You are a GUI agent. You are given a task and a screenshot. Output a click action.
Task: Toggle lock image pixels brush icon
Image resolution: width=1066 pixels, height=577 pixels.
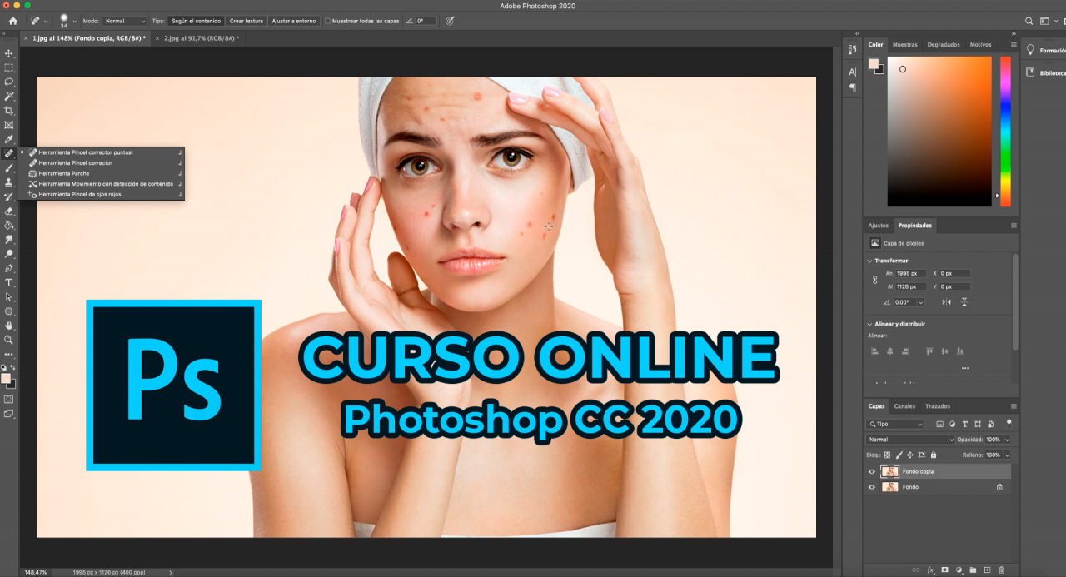(899, 455)
